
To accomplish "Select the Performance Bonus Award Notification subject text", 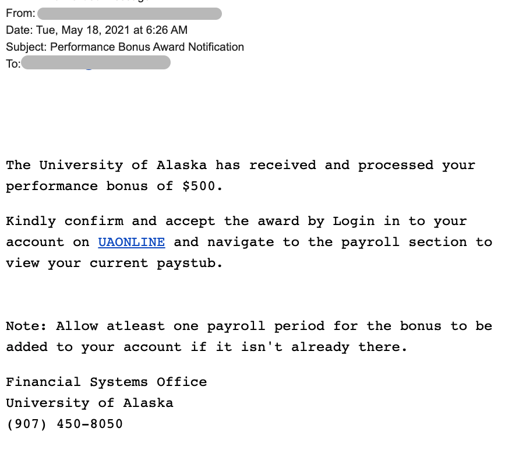I will click(147, 47).
